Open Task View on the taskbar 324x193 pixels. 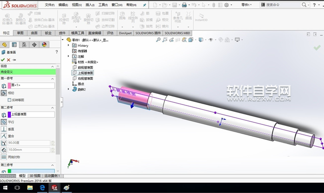[18, 187]
